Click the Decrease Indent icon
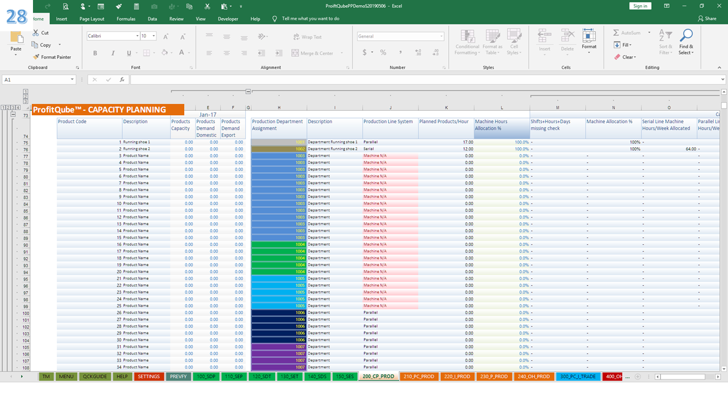This screenshot has height=409, width=728. tap(263, 53)
